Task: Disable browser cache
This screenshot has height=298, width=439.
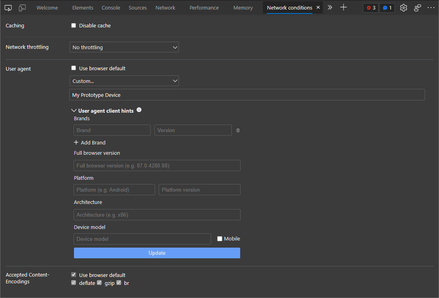Action: click(x=74, y=25)
